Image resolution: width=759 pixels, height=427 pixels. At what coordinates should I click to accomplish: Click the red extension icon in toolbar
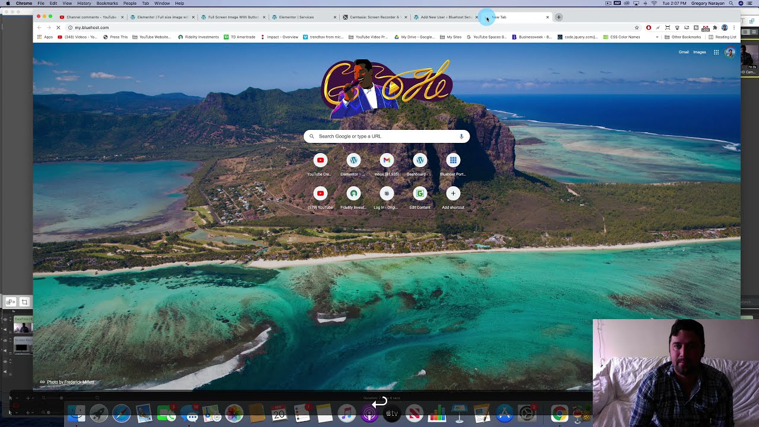coord(649,28)
